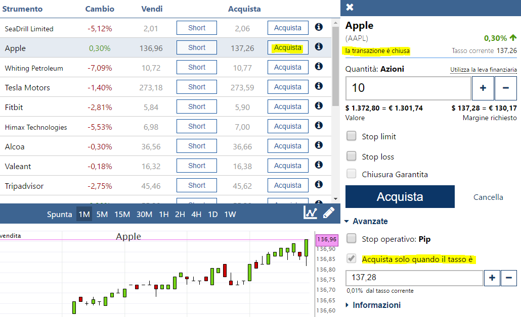Click scrollbar up arrow of instrument list
This screenshot has width=521, height=317.
tap(335, 23)
